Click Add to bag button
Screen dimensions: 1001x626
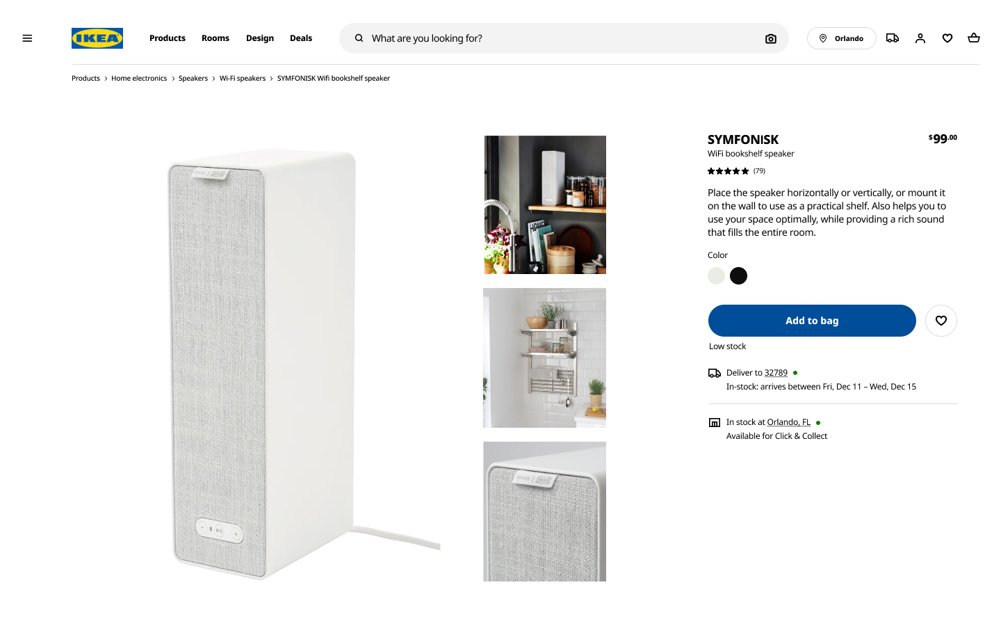pyautogui.click(x=812, y=321)
